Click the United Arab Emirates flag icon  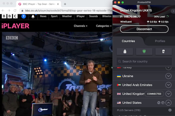click(x=119, y=85)
